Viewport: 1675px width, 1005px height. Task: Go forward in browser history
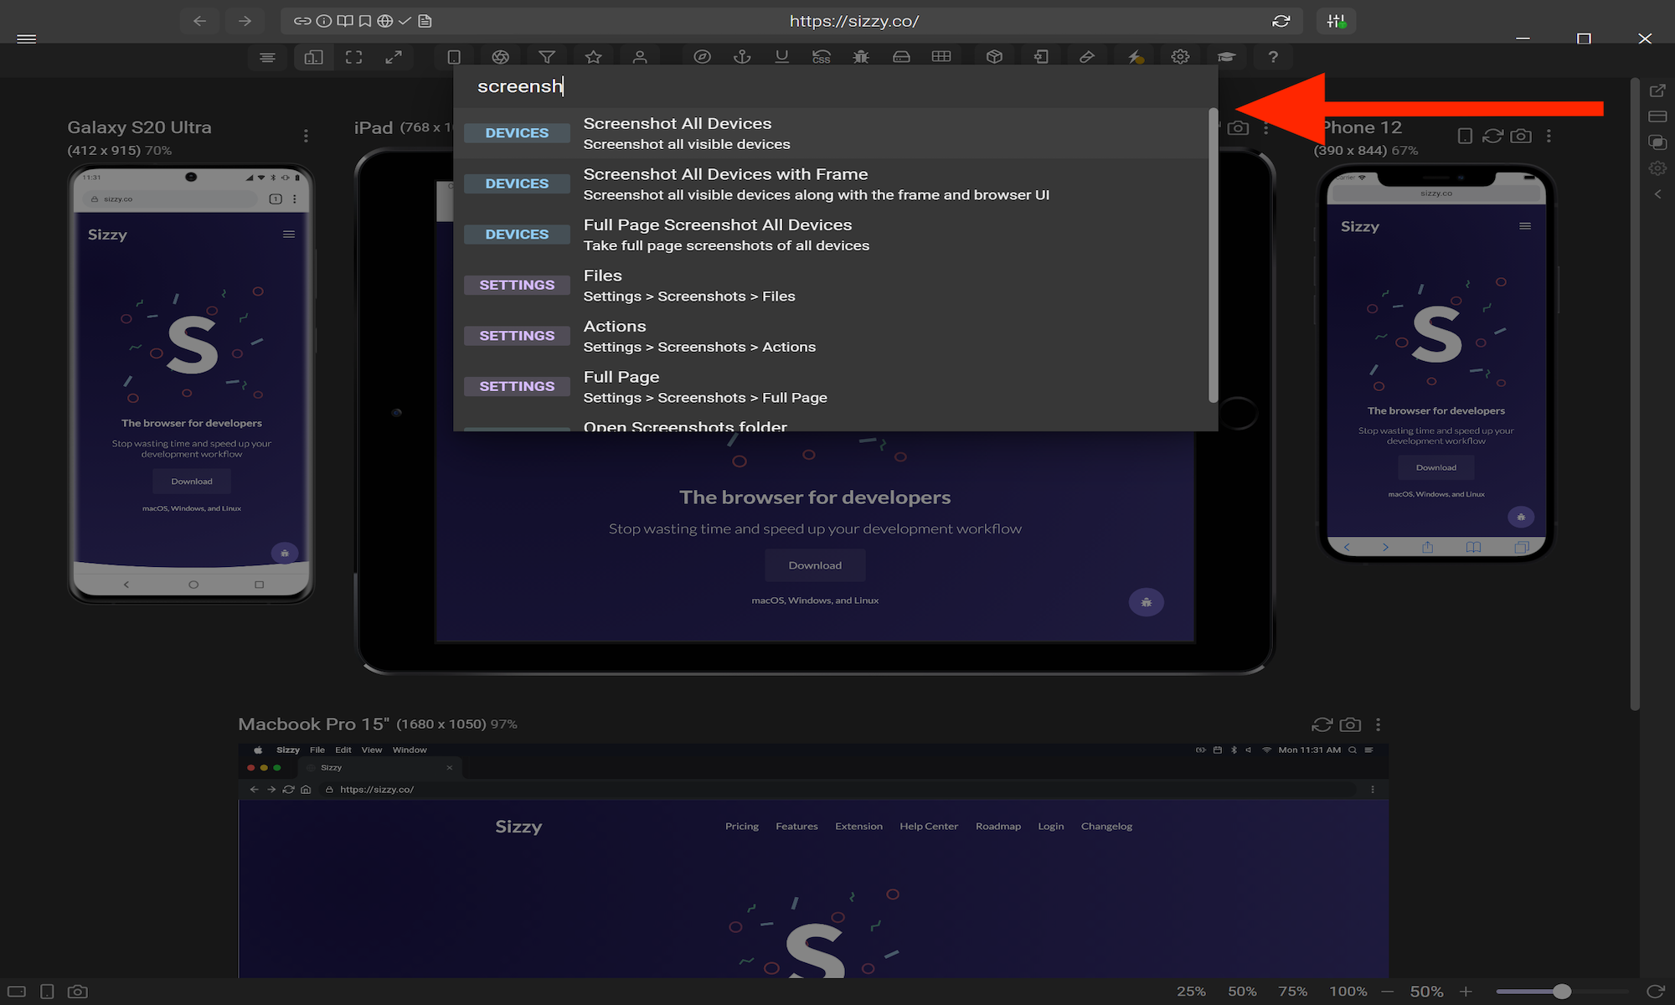245,21
